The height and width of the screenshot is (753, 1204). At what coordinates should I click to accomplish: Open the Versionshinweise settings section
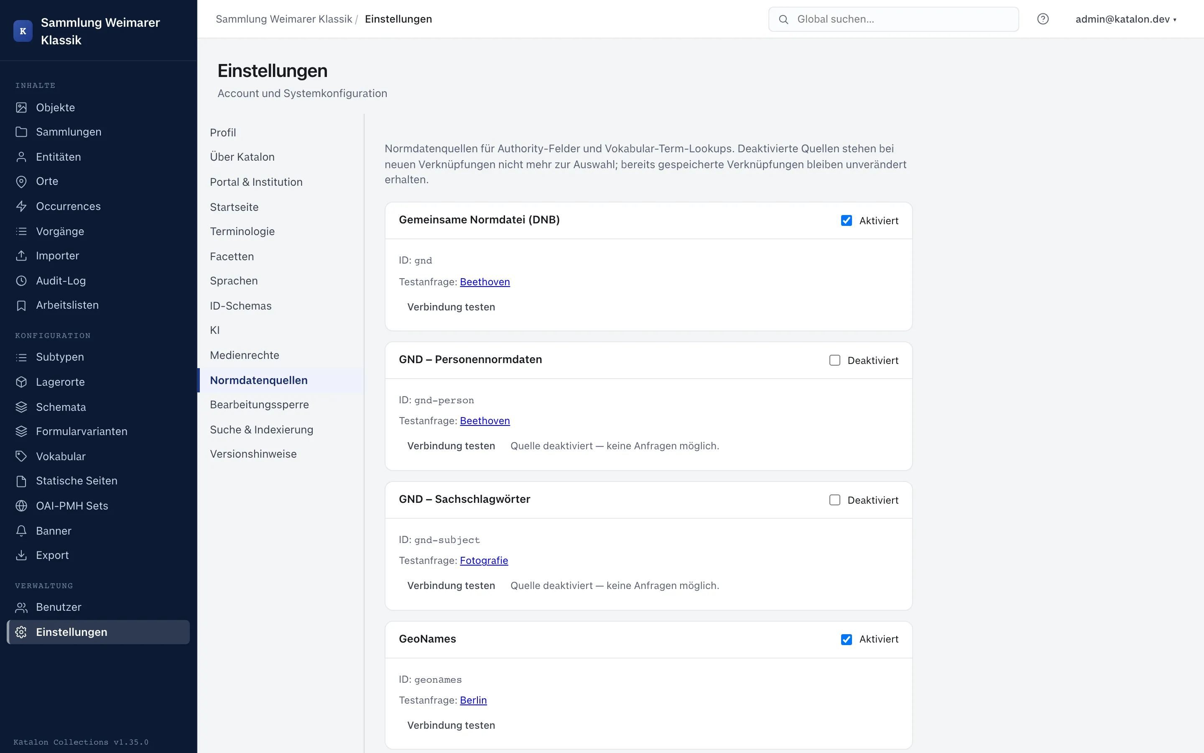click(281, 454)
